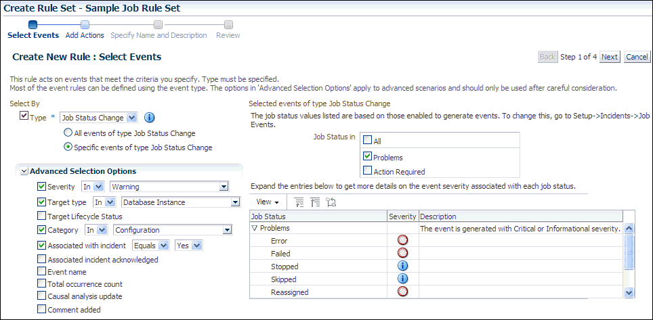
Task: Click the Add Actions train step icon
Action: click(85, 25)
